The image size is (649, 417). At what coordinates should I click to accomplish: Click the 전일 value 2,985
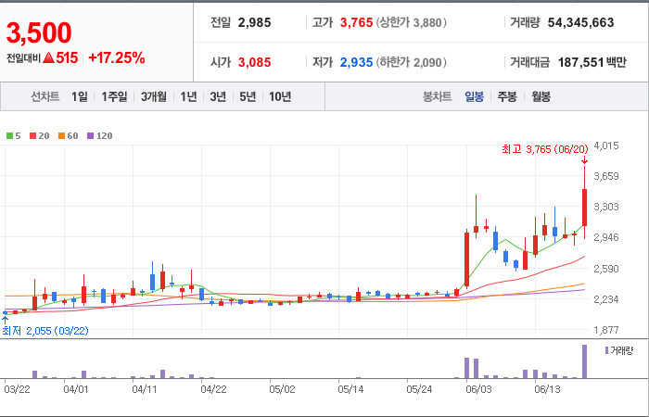[x=255, y=22]
